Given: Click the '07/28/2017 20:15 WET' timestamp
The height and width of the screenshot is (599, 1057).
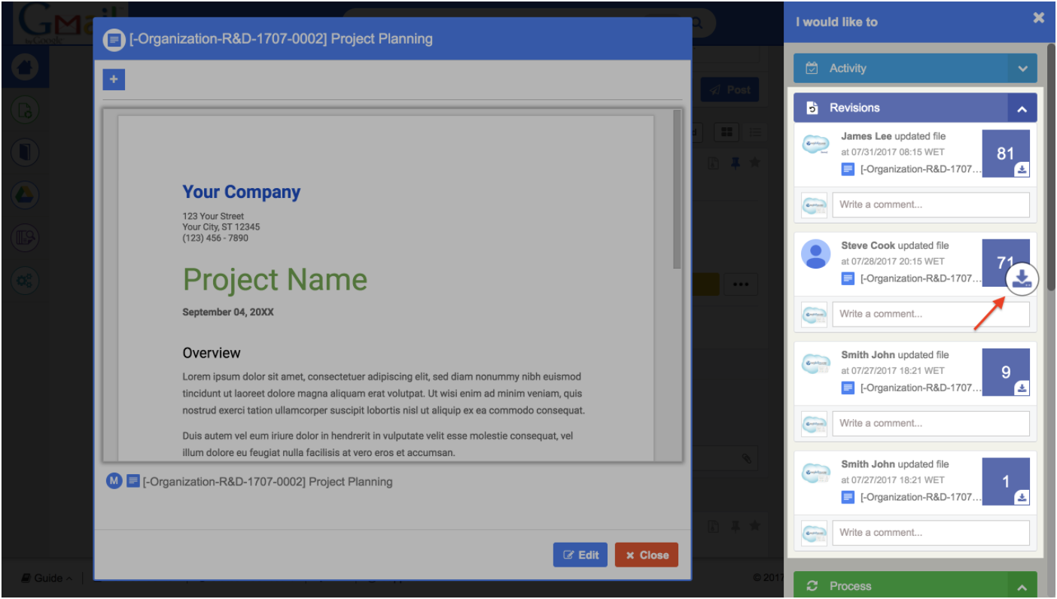Looking at the screenshot, I should 897,261.
